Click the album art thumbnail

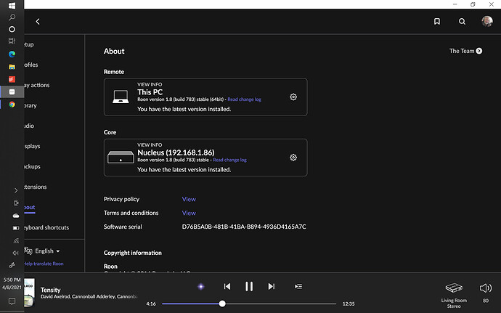click(x=29, y=292)
